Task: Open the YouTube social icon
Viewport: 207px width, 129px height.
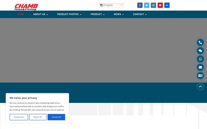Action: 160,5
